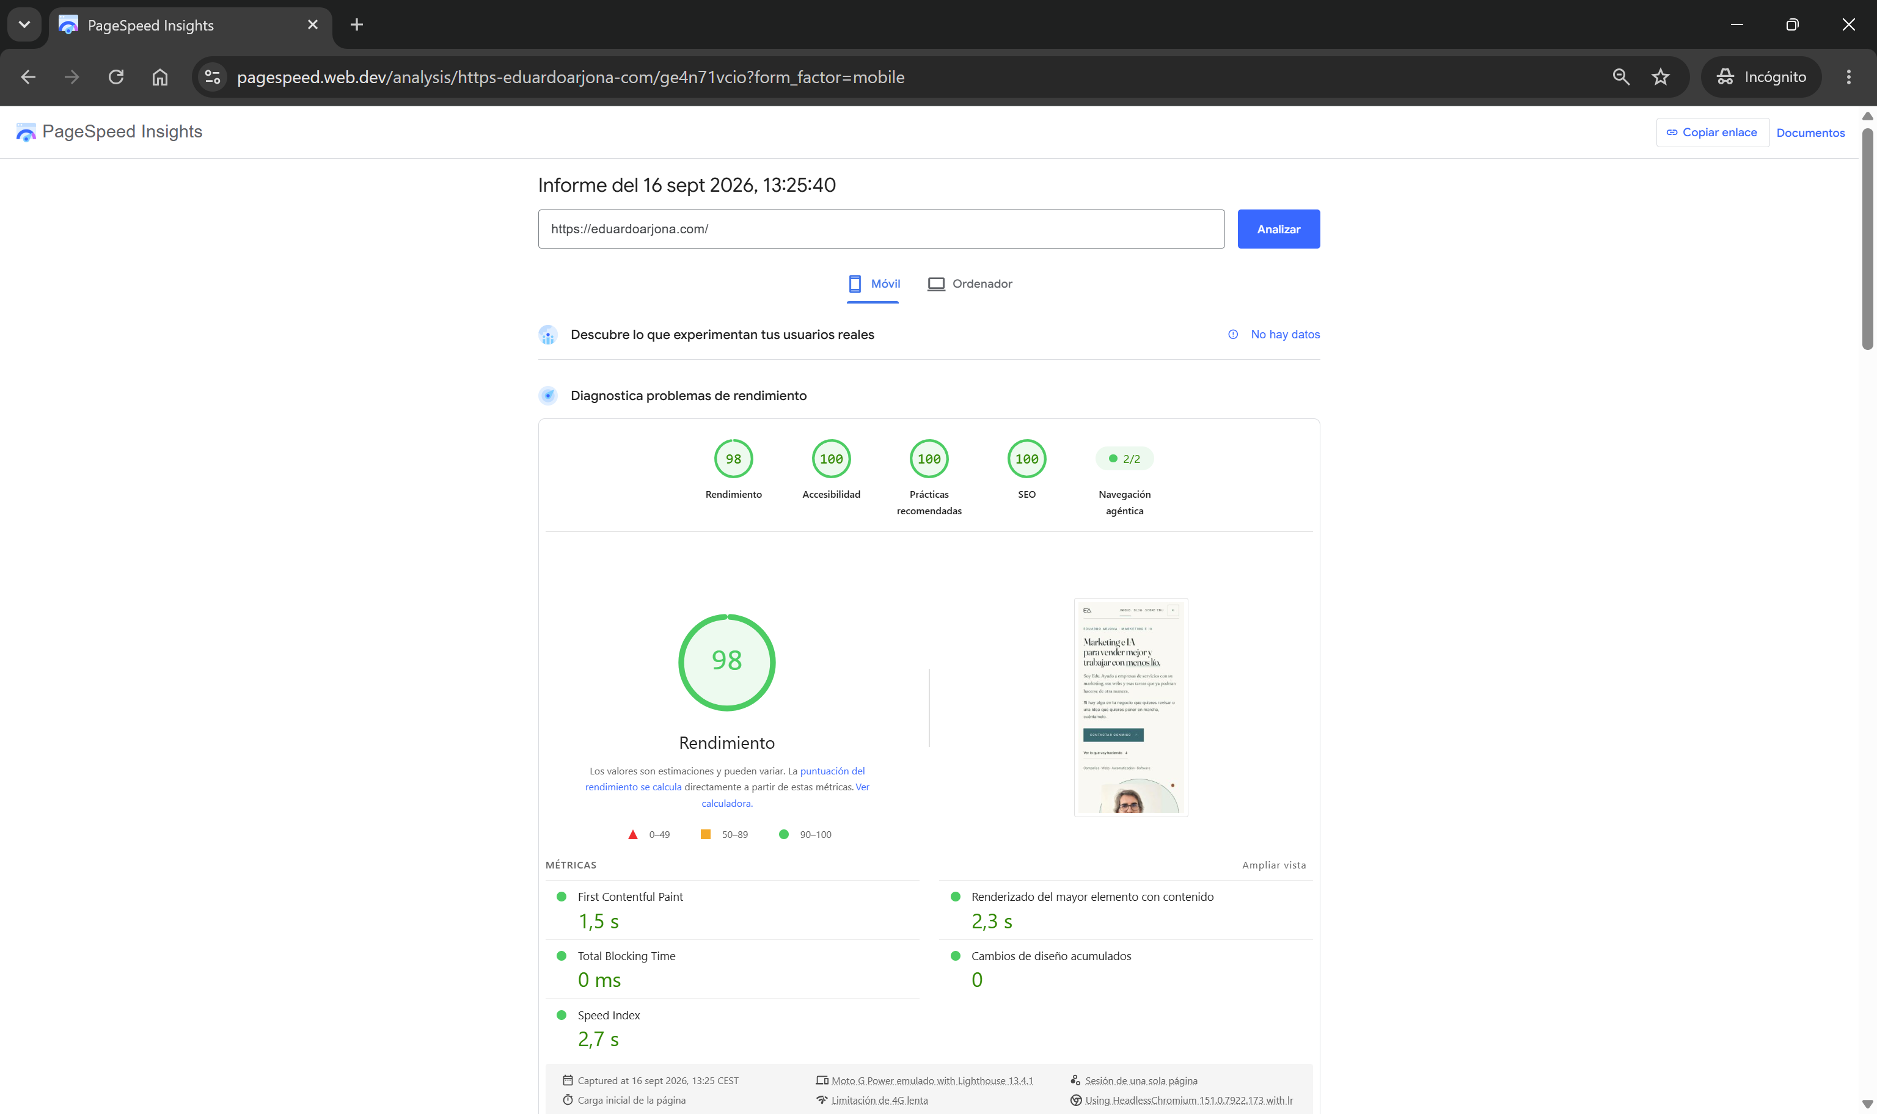1877x1114 pixels.
Task: Click the real users experience section icon
Action: coord(548,335)
